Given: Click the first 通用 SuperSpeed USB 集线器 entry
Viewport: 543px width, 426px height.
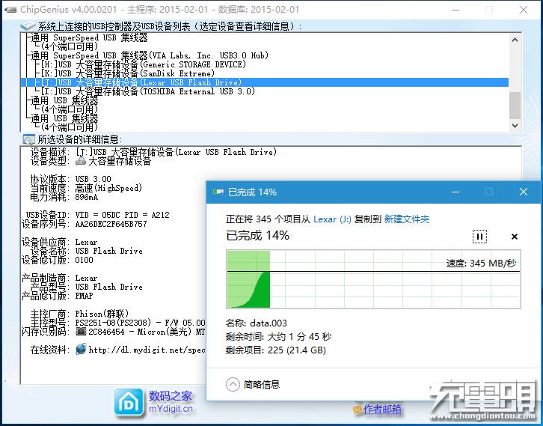Looking at the screenshot, I should 89,37.
